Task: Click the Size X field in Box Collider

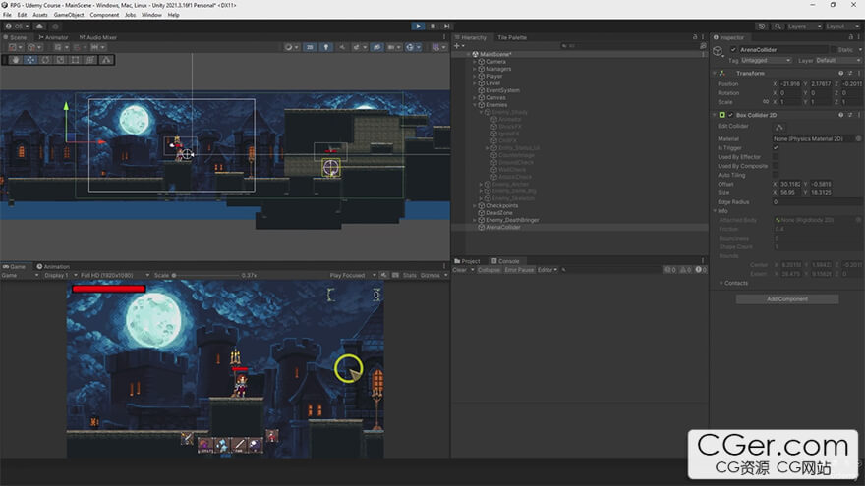Action: (x=790, y=192)
